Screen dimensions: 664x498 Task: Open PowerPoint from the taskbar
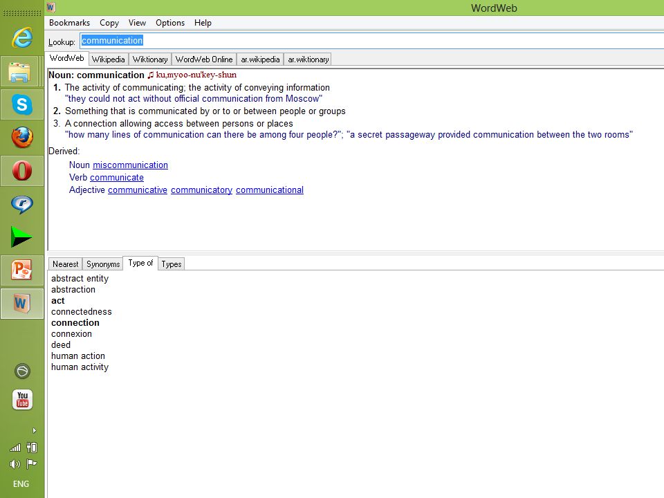[x=21, y=270]
